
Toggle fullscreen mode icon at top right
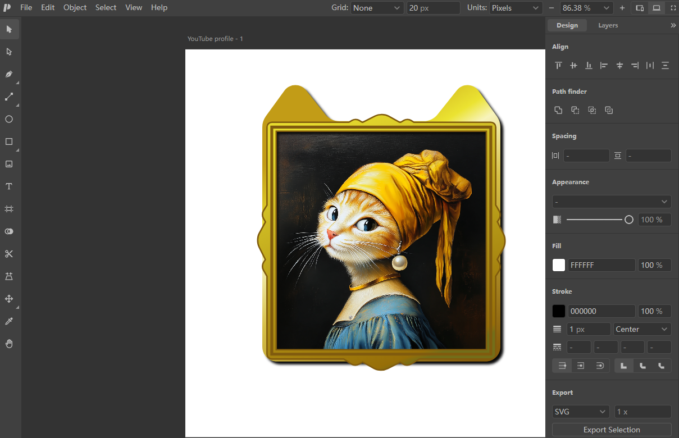click(673, 8)
